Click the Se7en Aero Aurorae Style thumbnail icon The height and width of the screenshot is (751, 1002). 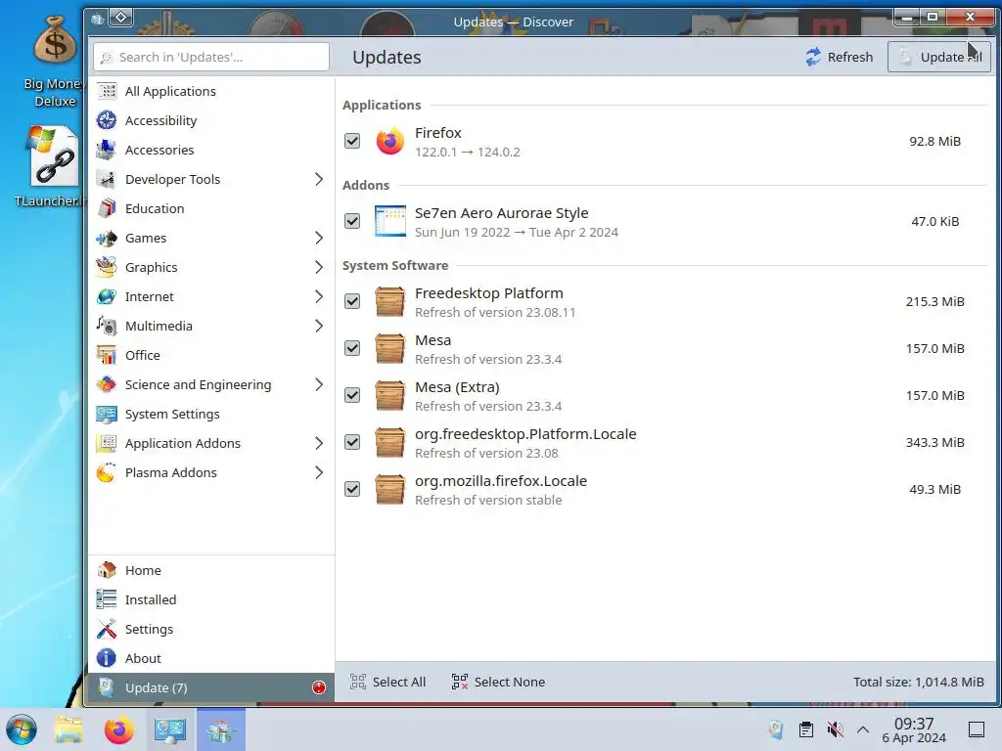pyautogui.click(x=389, y=221)
